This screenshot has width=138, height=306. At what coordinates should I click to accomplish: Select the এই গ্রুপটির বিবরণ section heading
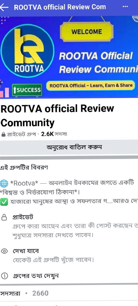(x=24, y=168)
